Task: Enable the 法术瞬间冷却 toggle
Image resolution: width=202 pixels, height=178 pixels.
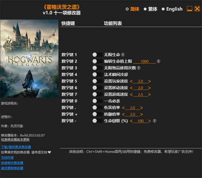Action: (x=98, y=75)
